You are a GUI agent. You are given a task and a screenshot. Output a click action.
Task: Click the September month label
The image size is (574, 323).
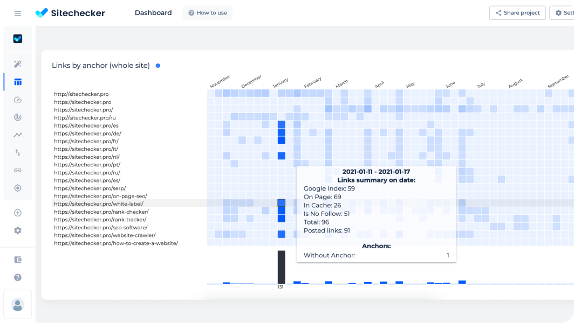pos(558,81)
